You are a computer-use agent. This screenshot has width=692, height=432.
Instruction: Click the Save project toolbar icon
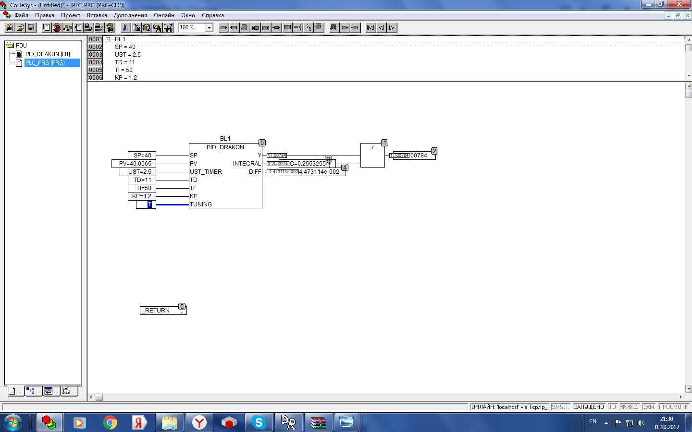point(31,28)
